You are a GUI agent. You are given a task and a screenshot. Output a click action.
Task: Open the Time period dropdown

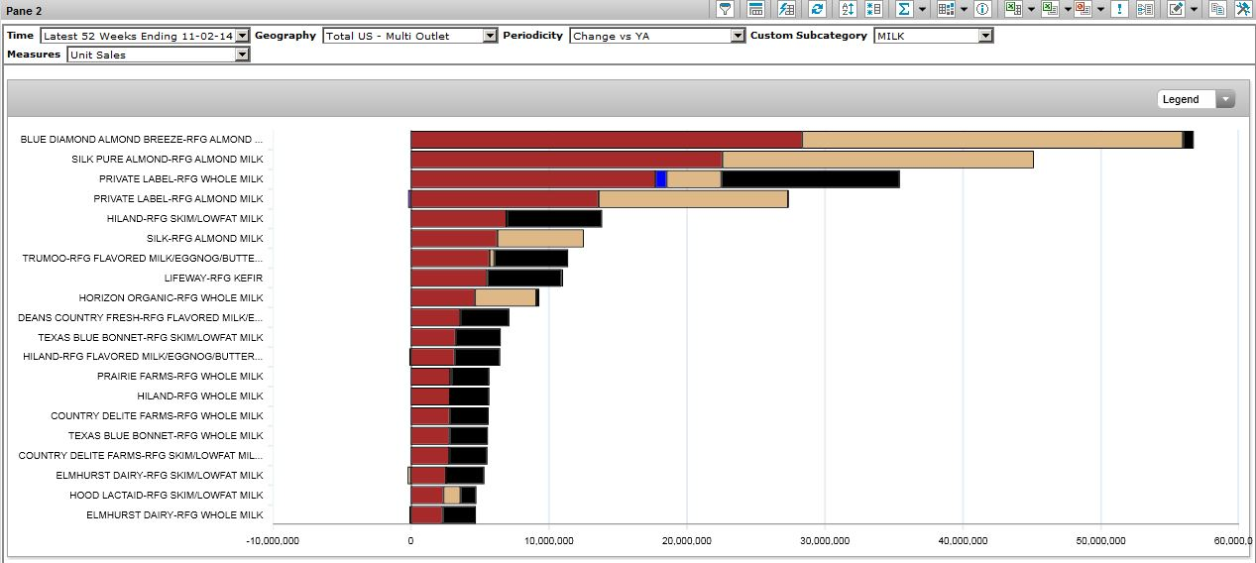click(x=243, y=36)
